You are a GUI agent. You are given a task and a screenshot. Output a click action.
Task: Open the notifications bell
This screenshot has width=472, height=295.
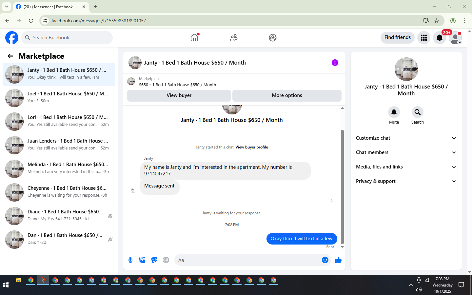point(440,38)
